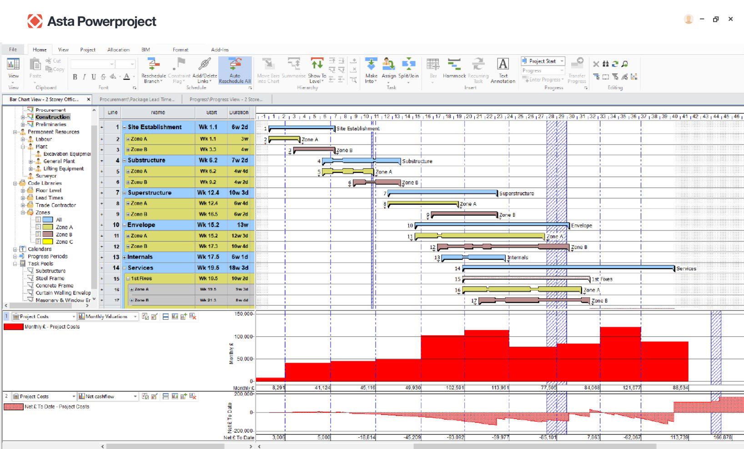Open the first Project Costs histogram dropdown
Screen dimensions: 744x449
point(74,317)
